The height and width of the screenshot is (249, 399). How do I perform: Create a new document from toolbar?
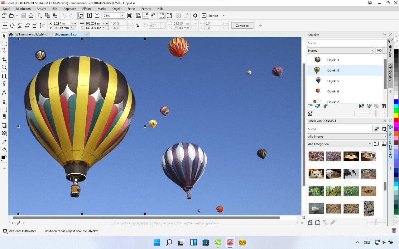pos(4,16)
